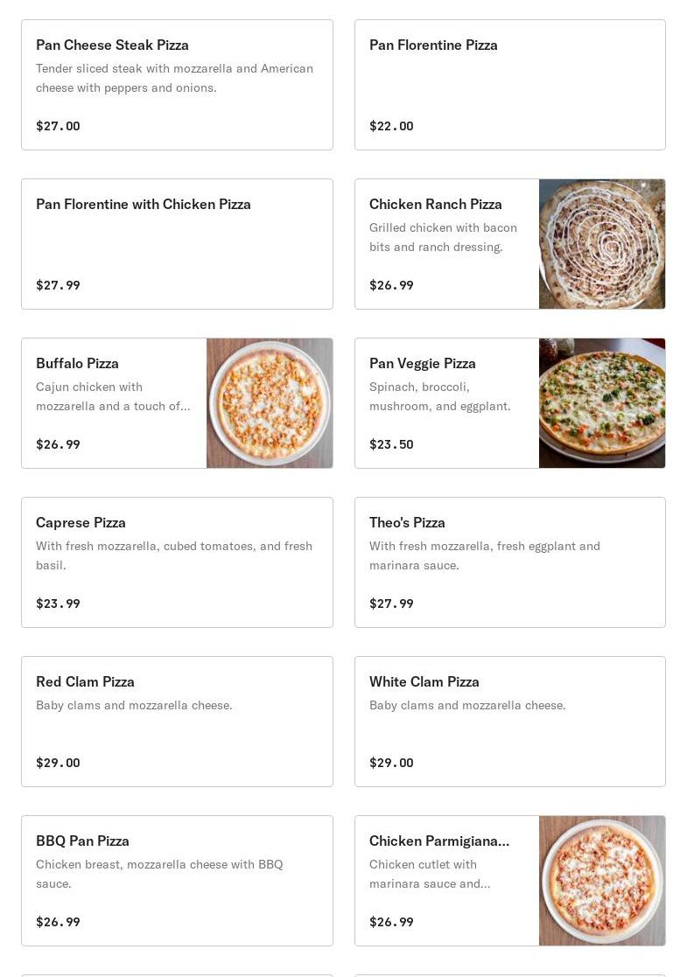Click the $27.99 price under Theo's Pizza
Image resolution: width=687 pixels, height=977 pixels.
tap(391, 604)
